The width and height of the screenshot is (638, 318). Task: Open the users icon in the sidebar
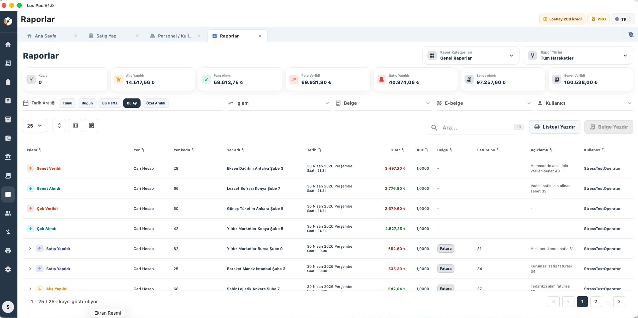click(x=8, y=213)
